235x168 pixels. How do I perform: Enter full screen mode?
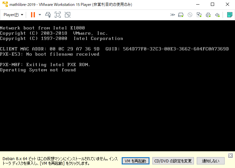pyautogui.click(x=58, y=15)
